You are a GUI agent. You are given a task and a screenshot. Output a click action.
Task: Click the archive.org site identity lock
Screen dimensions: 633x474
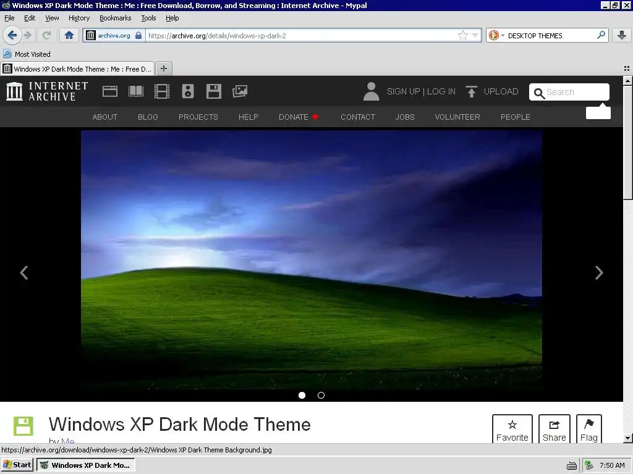[138, 35]
